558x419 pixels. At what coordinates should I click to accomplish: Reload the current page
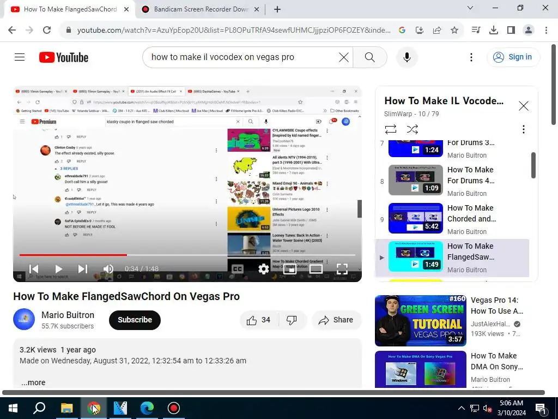click(x=47, y=30)
